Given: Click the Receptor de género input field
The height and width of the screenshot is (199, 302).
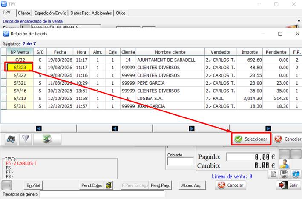Looking at the screenshot, I should [x=101, y=194].
